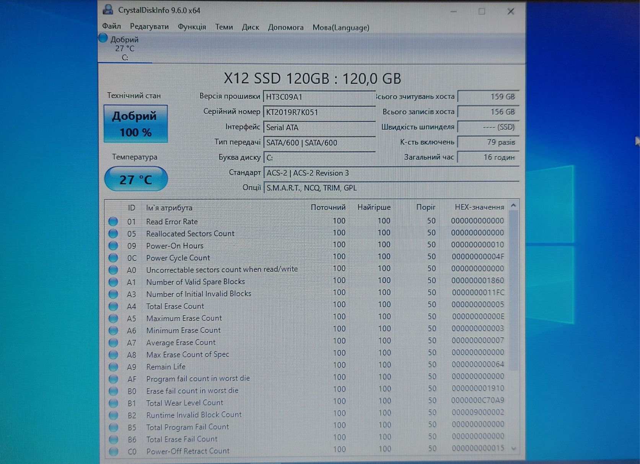Click the status circle for Erase fail count in worst die

pos(113,391)
